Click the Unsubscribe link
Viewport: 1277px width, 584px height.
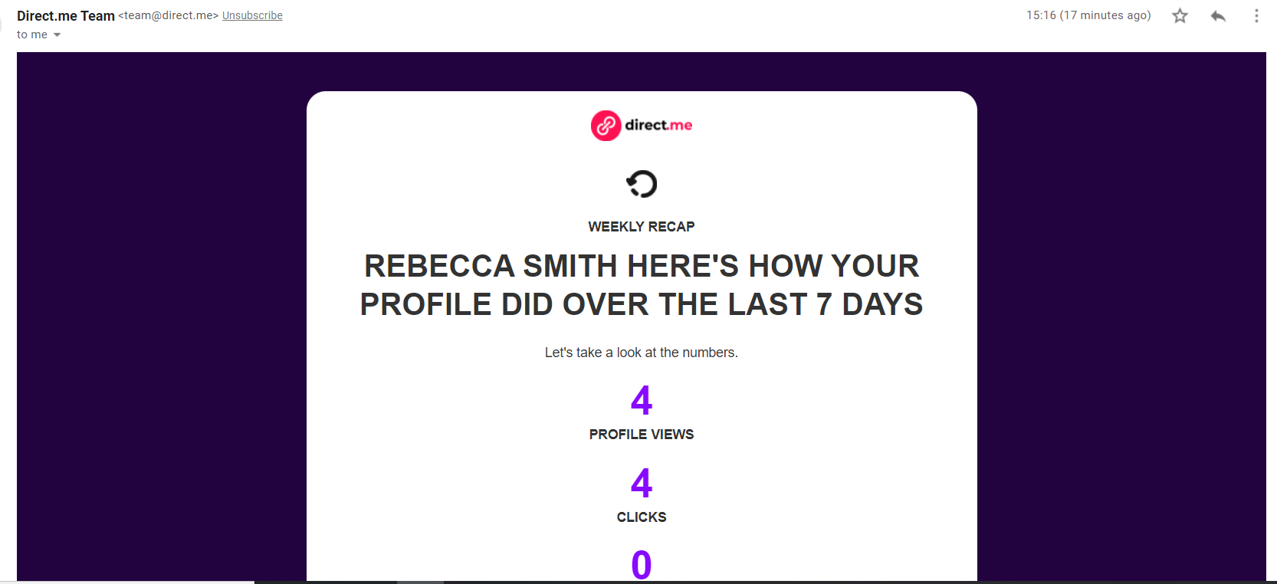point(252,15)
